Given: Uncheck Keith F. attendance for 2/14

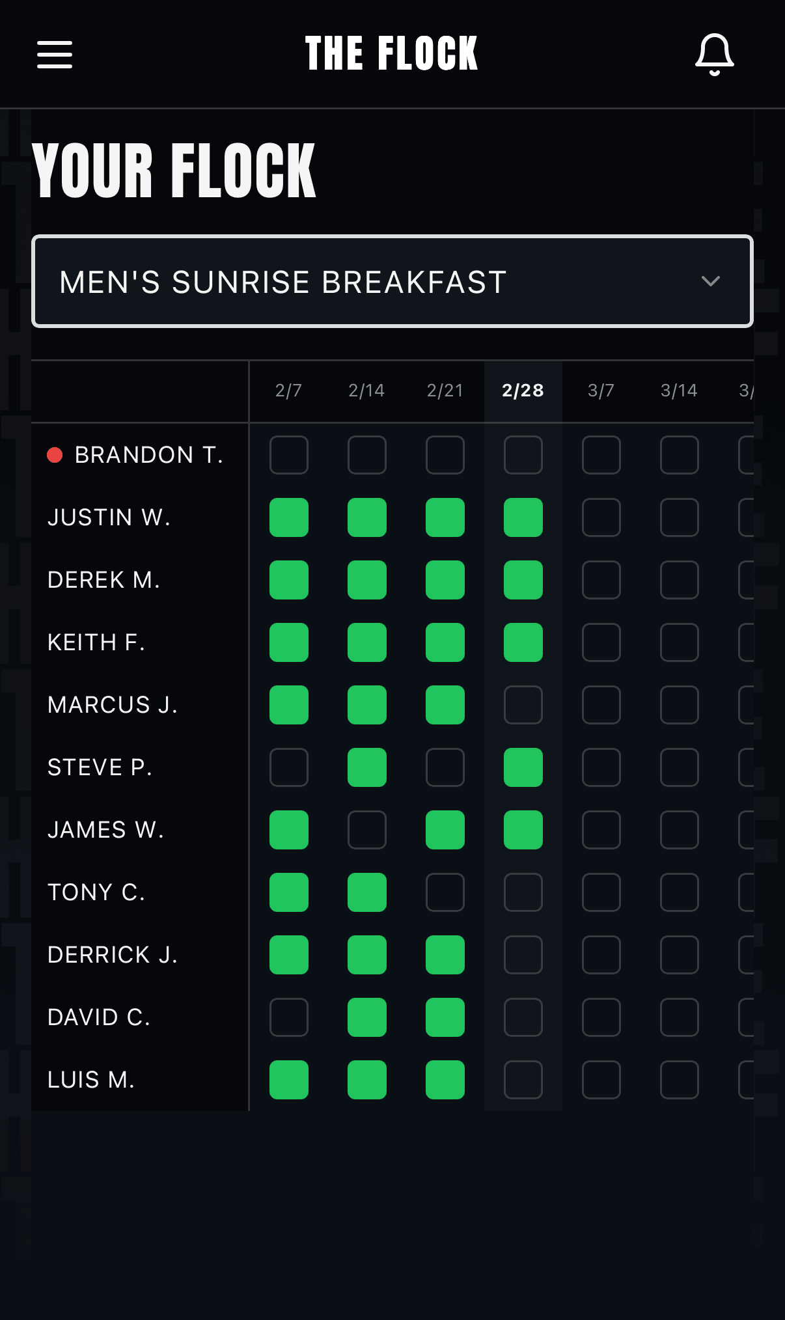Looking at the screenshot, I should tap(367, 642).
